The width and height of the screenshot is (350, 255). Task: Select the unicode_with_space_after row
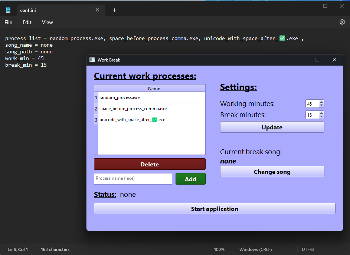tap(151, 120)
